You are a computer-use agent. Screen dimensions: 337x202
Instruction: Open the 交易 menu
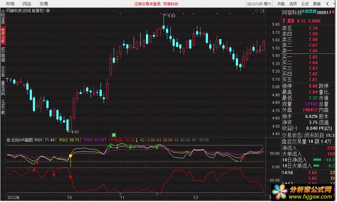point(44,4)
